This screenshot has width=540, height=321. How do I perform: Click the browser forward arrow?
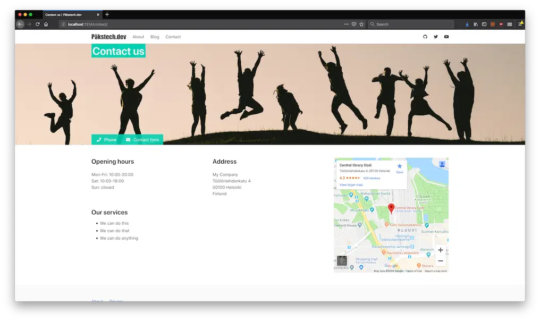click(29, 24)
